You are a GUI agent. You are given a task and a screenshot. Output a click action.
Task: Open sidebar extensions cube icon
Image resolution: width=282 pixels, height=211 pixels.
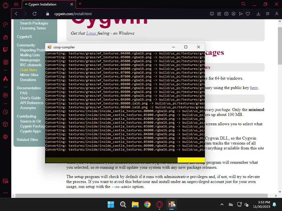[x=6, y=124]
